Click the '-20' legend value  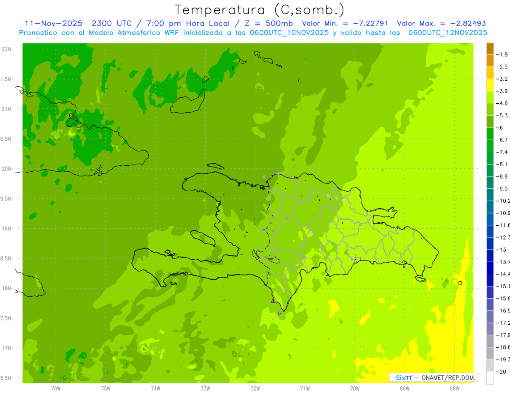(501, 371)
